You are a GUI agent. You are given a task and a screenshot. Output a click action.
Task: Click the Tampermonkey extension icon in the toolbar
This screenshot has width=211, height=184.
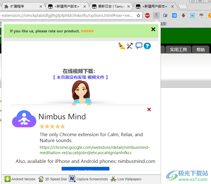click(x=201, y=16)
